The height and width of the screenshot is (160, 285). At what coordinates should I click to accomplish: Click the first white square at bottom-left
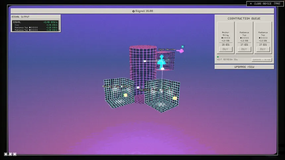point(6,154)
